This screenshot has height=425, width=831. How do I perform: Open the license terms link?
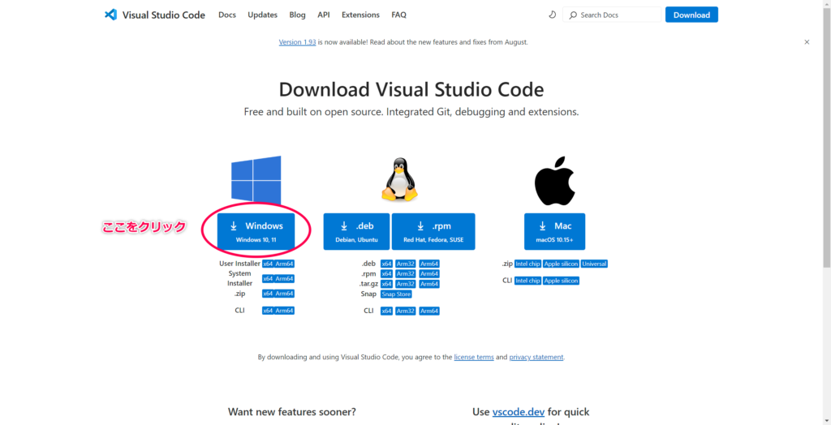[474, 357]
